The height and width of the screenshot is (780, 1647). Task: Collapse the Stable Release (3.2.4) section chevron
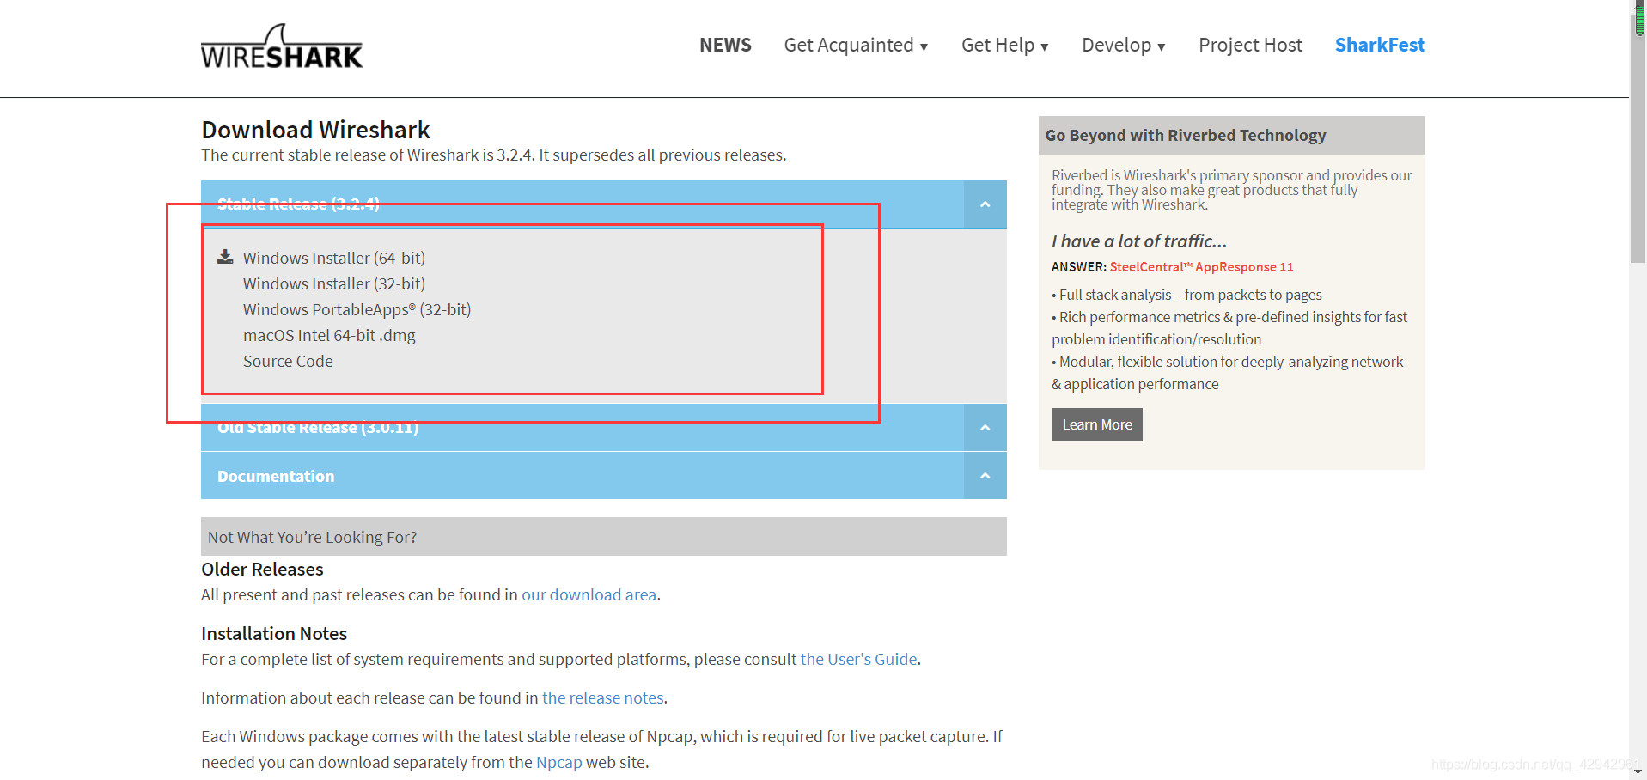pos(985,204)
